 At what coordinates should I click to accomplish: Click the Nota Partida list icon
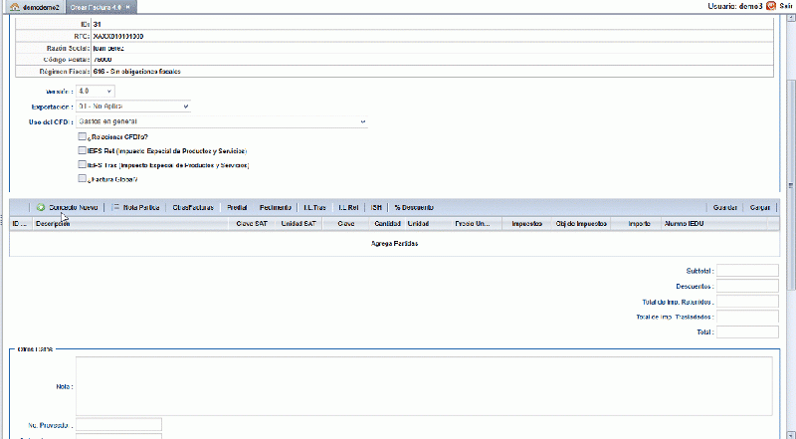click(115, 207)
